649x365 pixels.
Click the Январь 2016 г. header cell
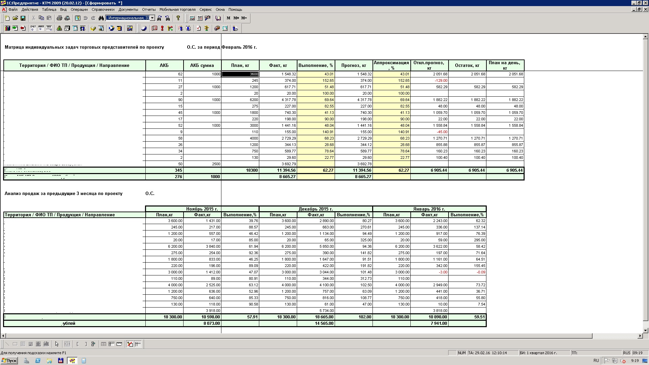[x=429, y=209]
